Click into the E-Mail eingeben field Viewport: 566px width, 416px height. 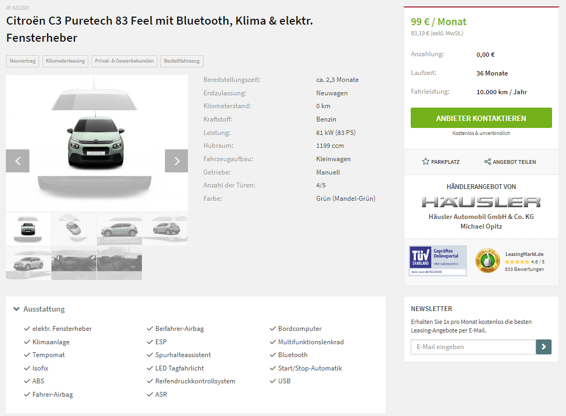coord(473,347)
